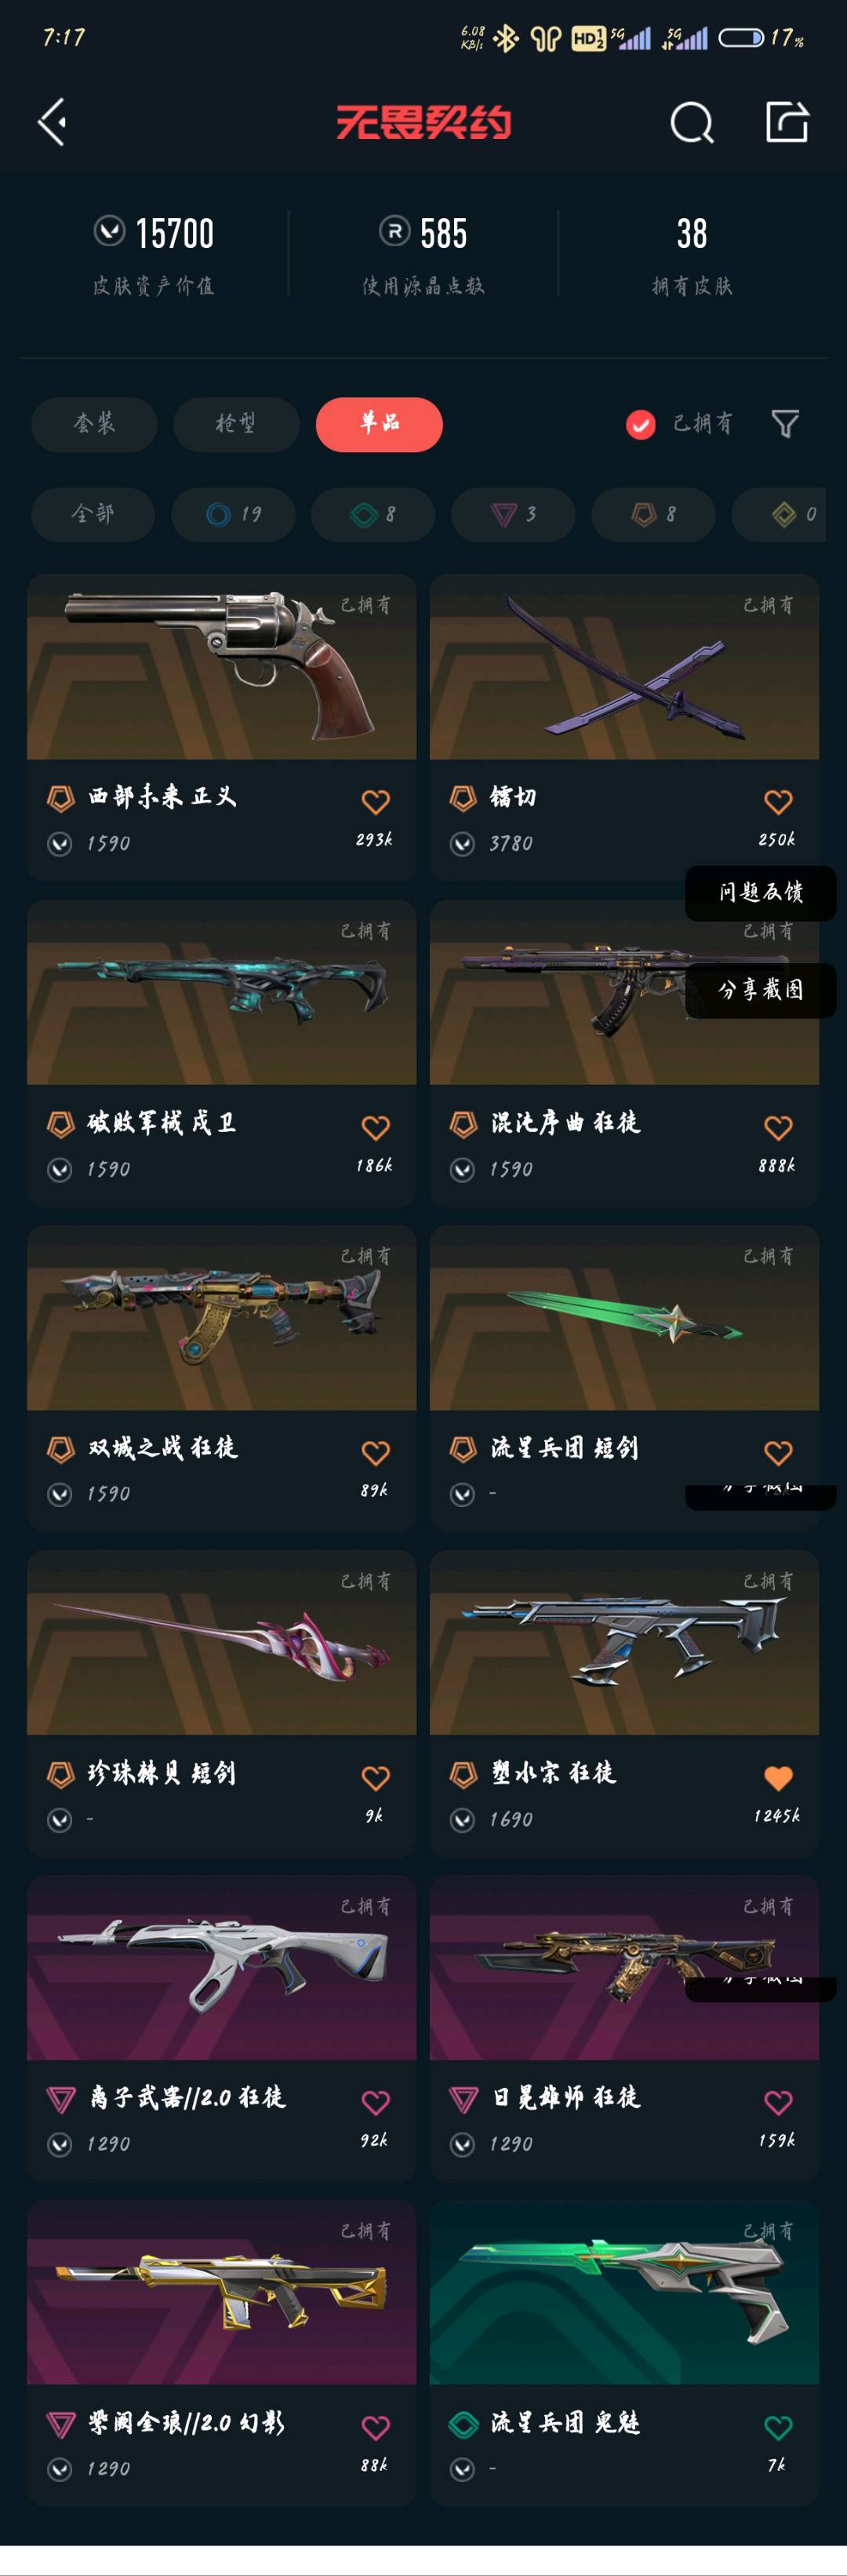Image resolution: width=847 pixels, height=2576 pixels.
Task: Filter by blue tier with 19 skins
Action: tap(233, 514)
